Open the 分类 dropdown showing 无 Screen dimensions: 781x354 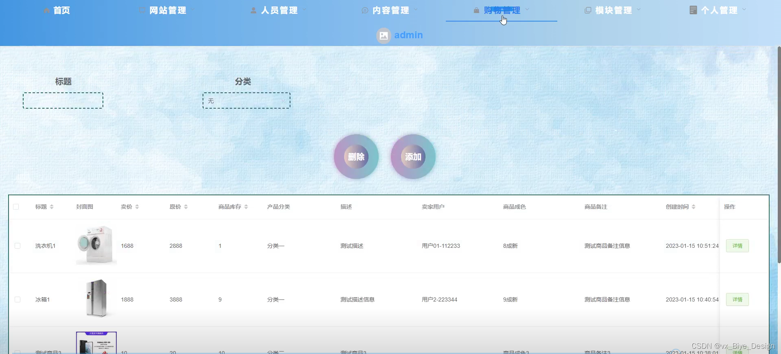point(247,101)
